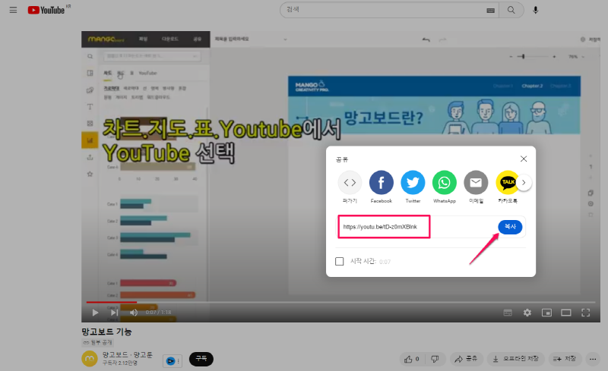Show more share options arrow
Screen dimensions: 608x371
coord(524,182)
